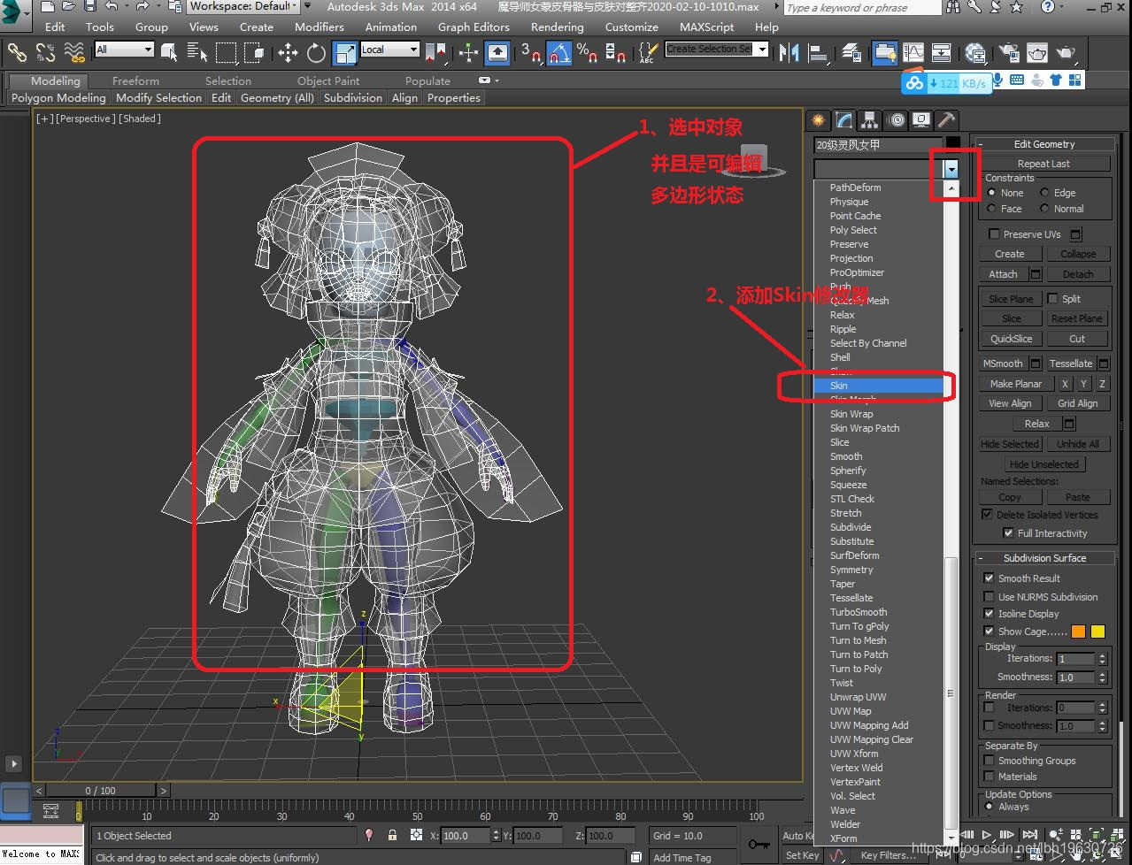Screen dimensions: 1132x865
Task: Uncheck the Smooth Result option
Action: pyautogui.click(x=990, y=578)
